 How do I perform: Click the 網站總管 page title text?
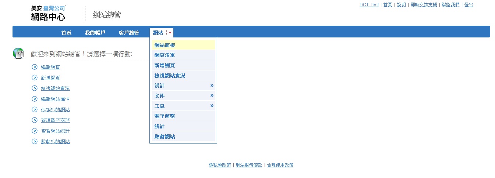(x=107, y=15)
